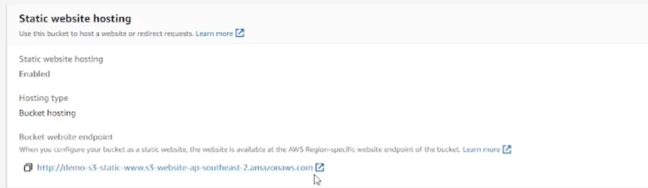Click the bold Static website hosting heading
Viewport: 648px width, 188px height.
[x=75, y=19]
